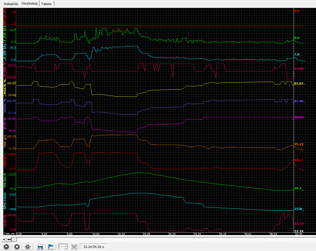
Task: Click the MAP cursor value 186.3
Action: pos(299,160)
